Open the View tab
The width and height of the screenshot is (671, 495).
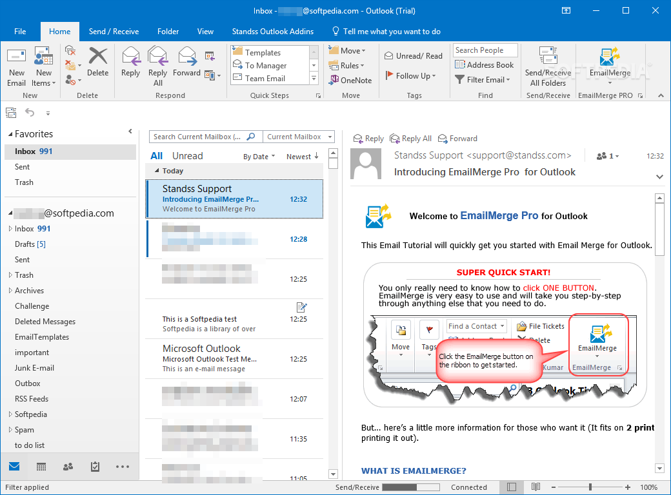coord(205,31)
